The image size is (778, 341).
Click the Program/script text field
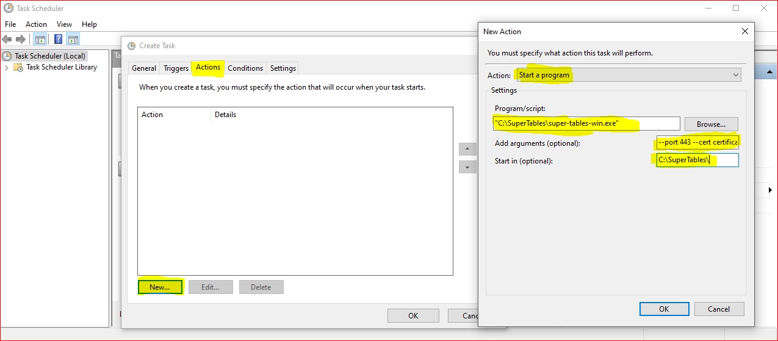click(586, 124)
